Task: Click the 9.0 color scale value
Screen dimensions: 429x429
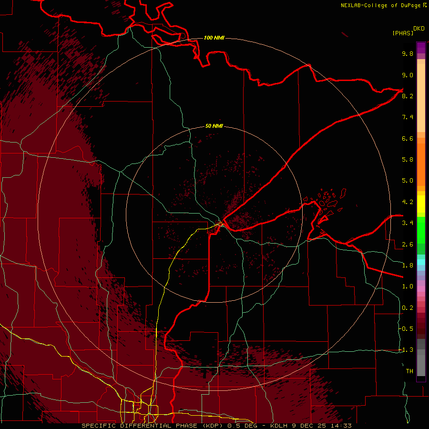Action: click(408, 75)
